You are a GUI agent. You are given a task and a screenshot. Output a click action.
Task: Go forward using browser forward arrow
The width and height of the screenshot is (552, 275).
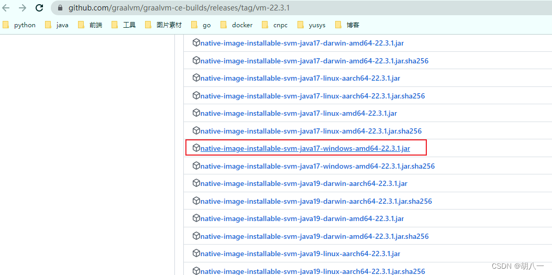[x=23, y=8]
